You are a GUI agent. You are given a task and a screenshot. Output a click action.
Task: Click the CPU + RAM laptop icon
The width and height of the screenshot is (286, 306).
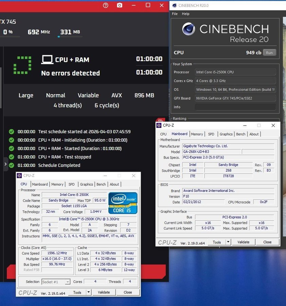[47, 60]
